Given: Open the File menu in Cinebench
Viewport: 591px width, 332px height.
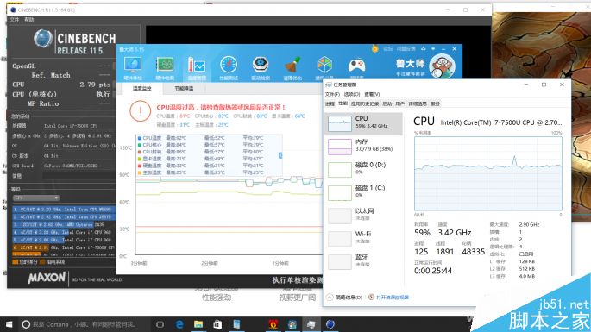Looking at the screenshot, I should tap(15, 20).
